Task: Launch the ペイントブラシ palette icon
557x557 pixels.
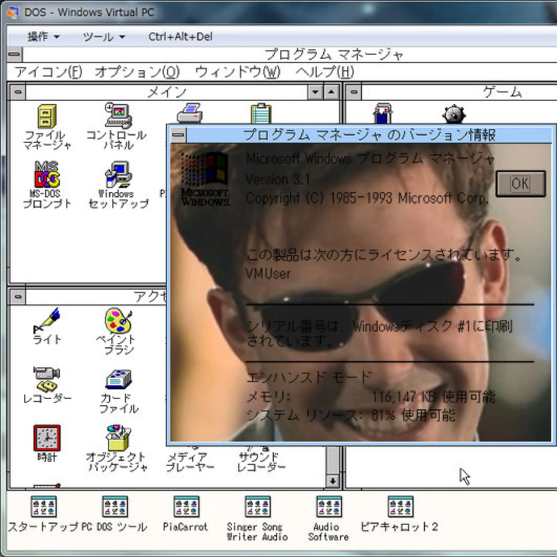Action: tap(118, 321)
